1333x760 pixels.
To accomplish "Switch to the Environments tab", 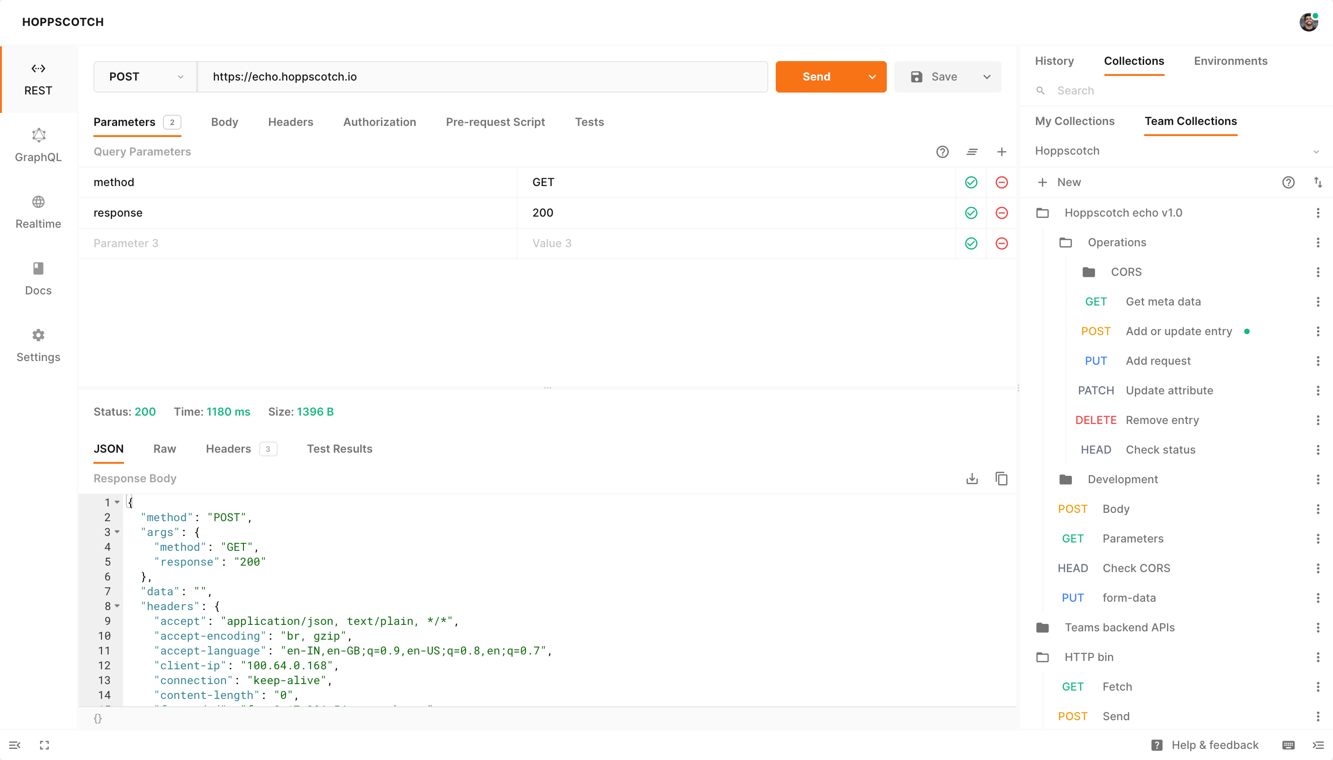I will pyautogui.click(x=1230, y=61).
